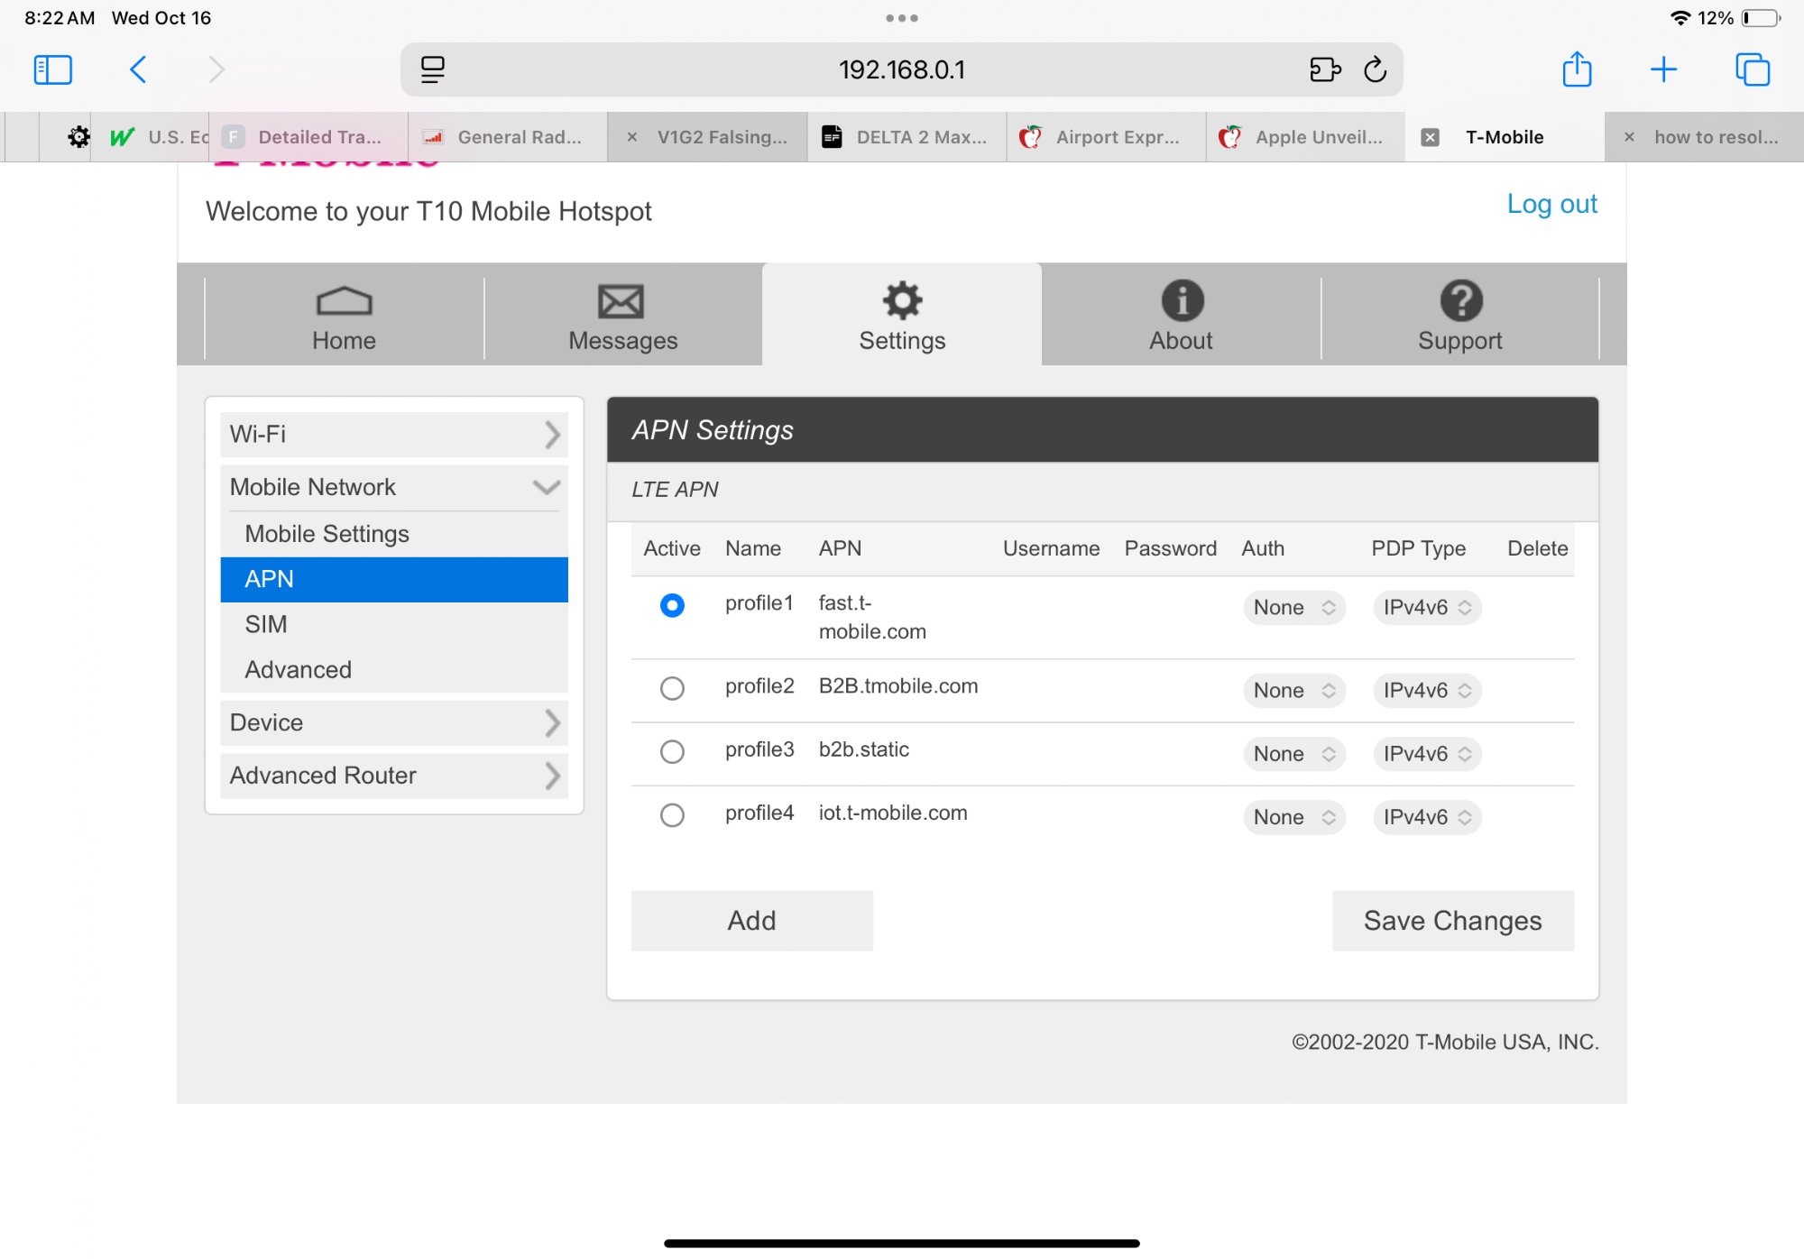Open the Support question mark icon

coord(1460,301)
